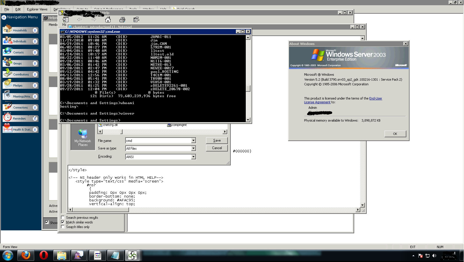
Task: Open Firefox from the taskbar
Action: tap(26, 255)
